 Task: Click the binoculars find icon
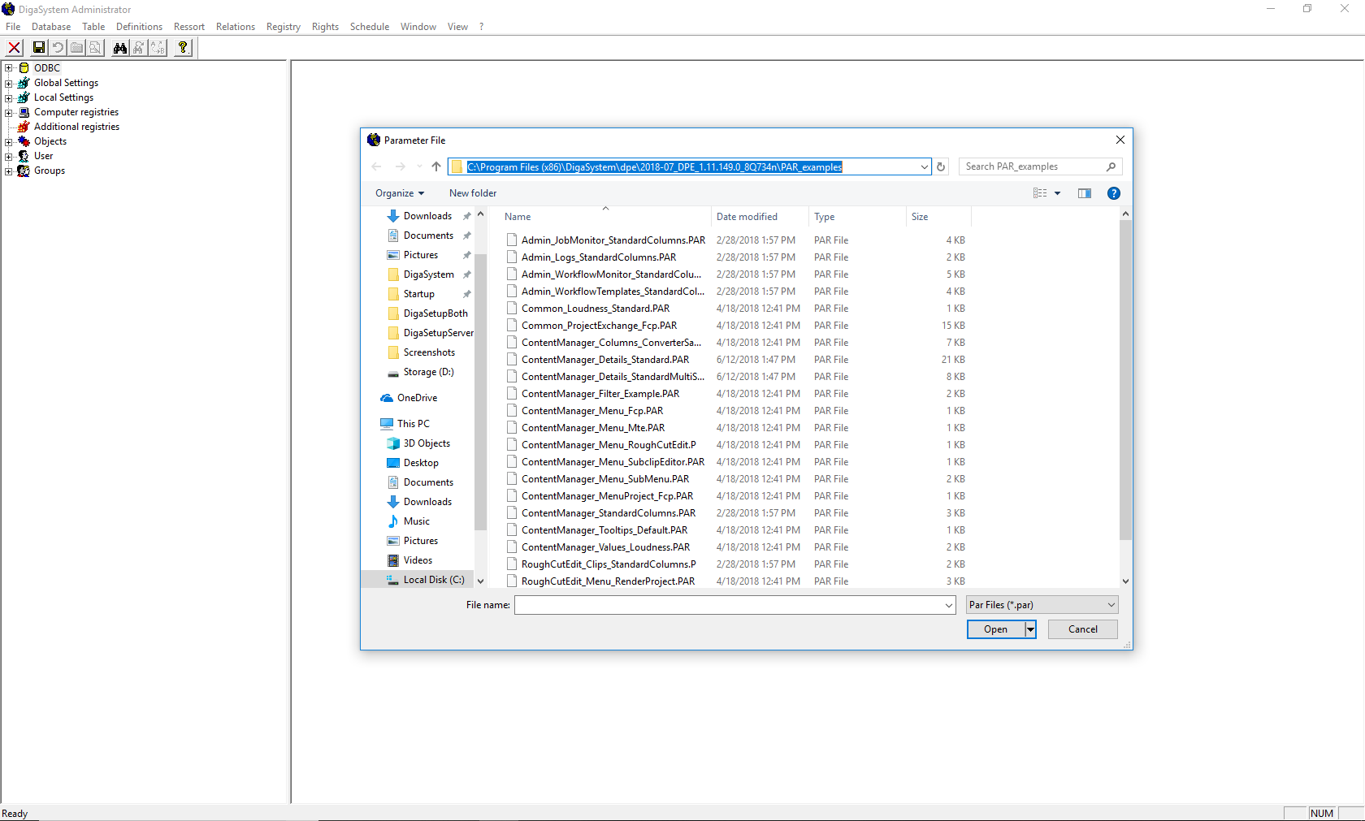pyautogui.click(x=120, y=48)
